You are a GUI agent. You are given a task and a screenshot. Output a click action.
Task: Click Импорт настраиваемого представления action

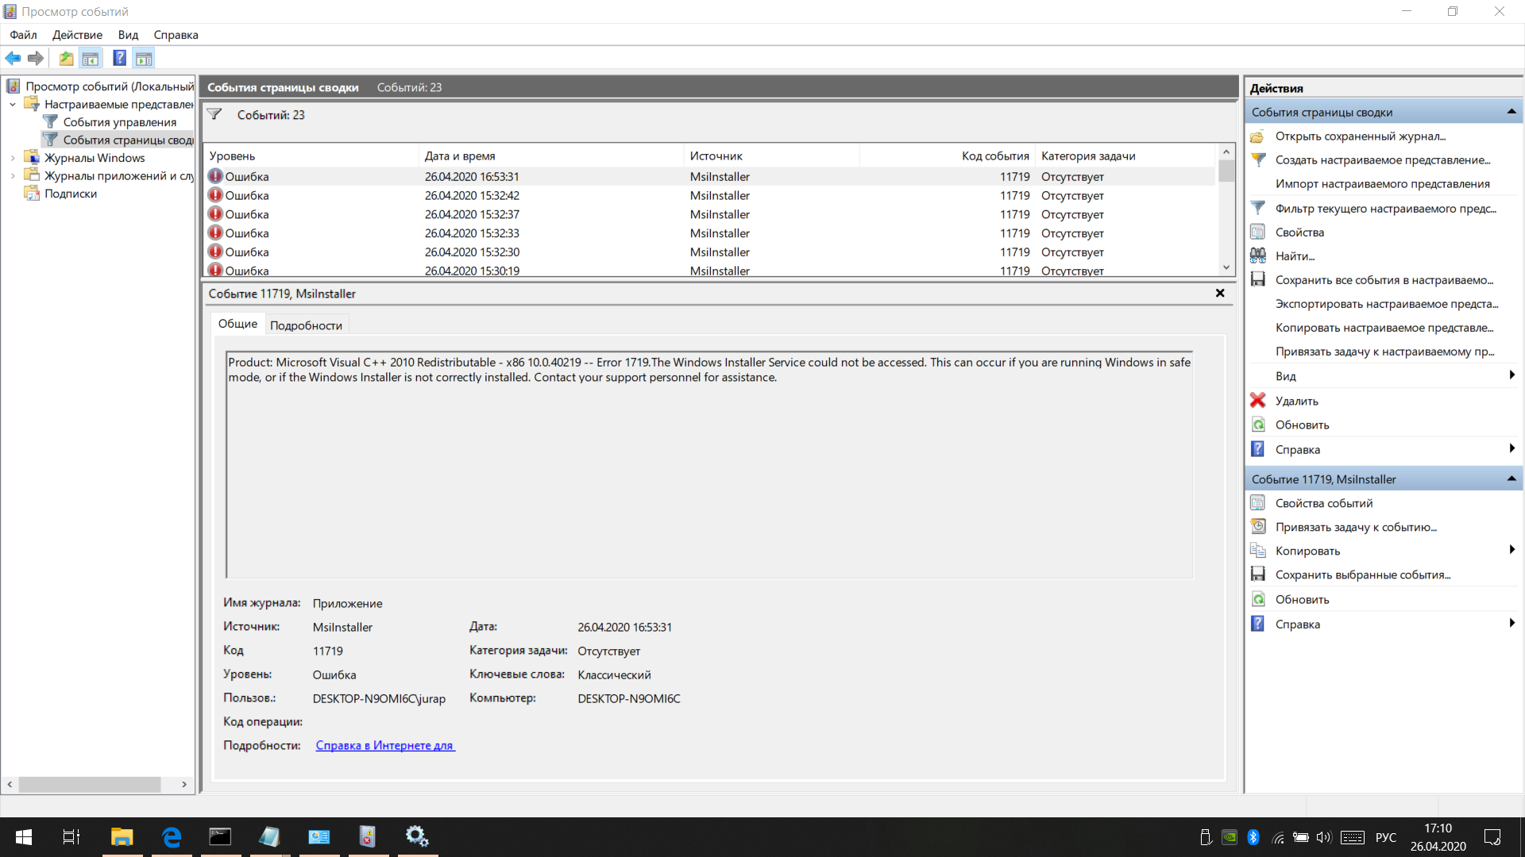(1382, 184)
